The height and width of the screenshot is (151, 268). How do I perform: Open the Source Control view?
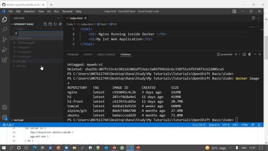(5, 39)
